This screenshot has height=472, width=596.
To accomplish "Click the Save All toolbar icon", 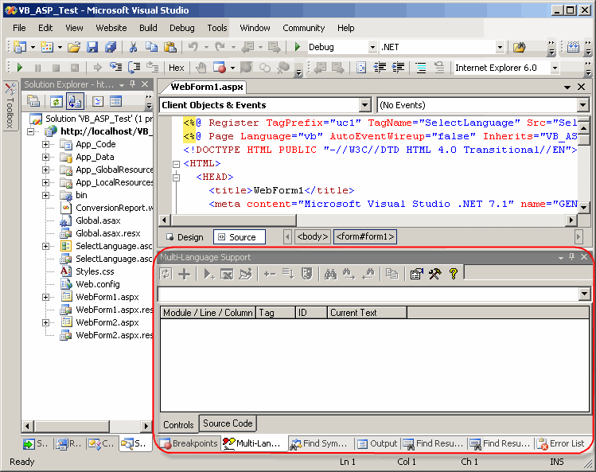I will tap(110, 48).
